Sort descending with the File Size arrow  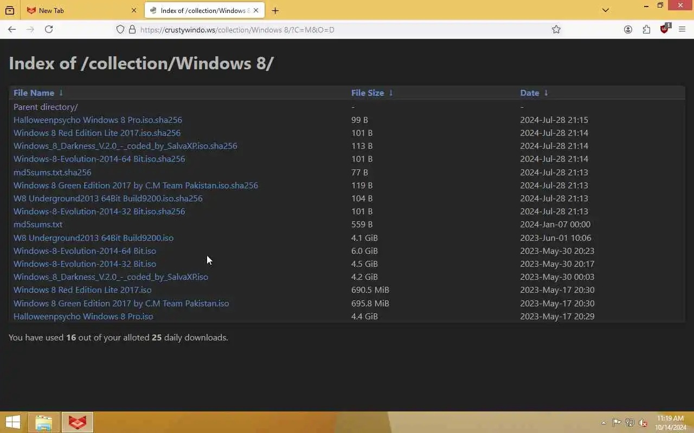[391, 93]
